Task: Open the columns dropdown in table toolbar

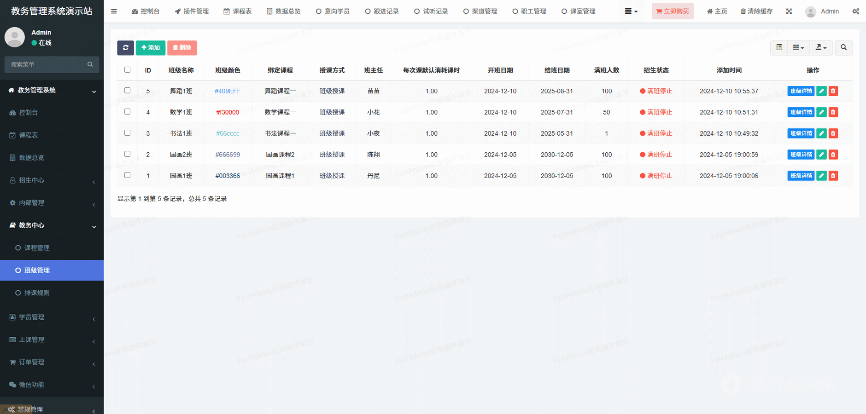Action: (x=798, y=48)
